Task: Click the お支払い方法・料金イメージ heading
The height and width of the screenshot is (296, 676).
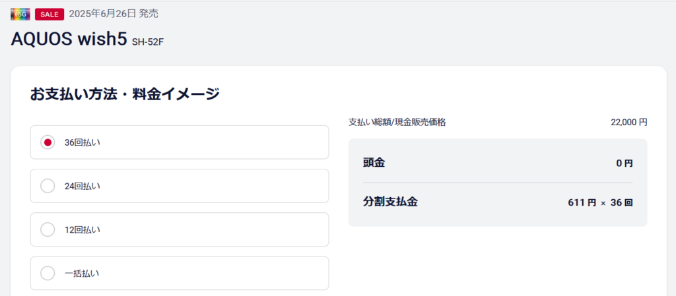Action: [x=125, y=94]
